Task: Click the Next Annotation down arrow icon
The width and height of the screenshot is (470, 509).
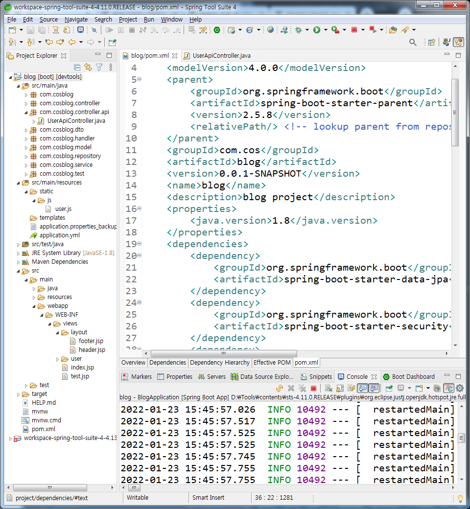Action: click(12, 42)
